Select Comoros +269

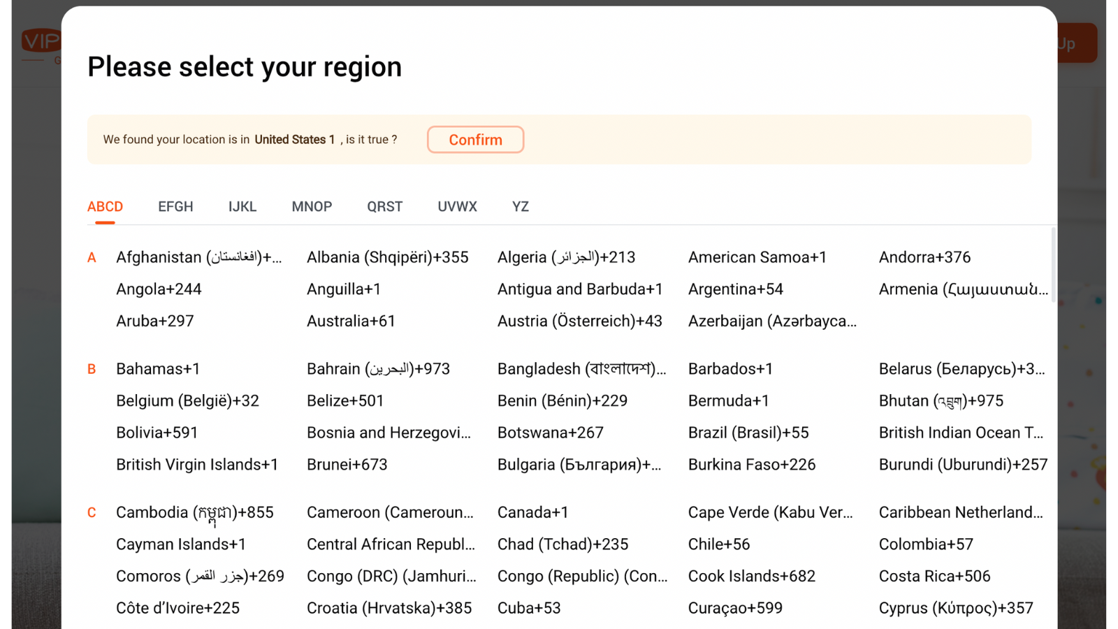point(201,577)
